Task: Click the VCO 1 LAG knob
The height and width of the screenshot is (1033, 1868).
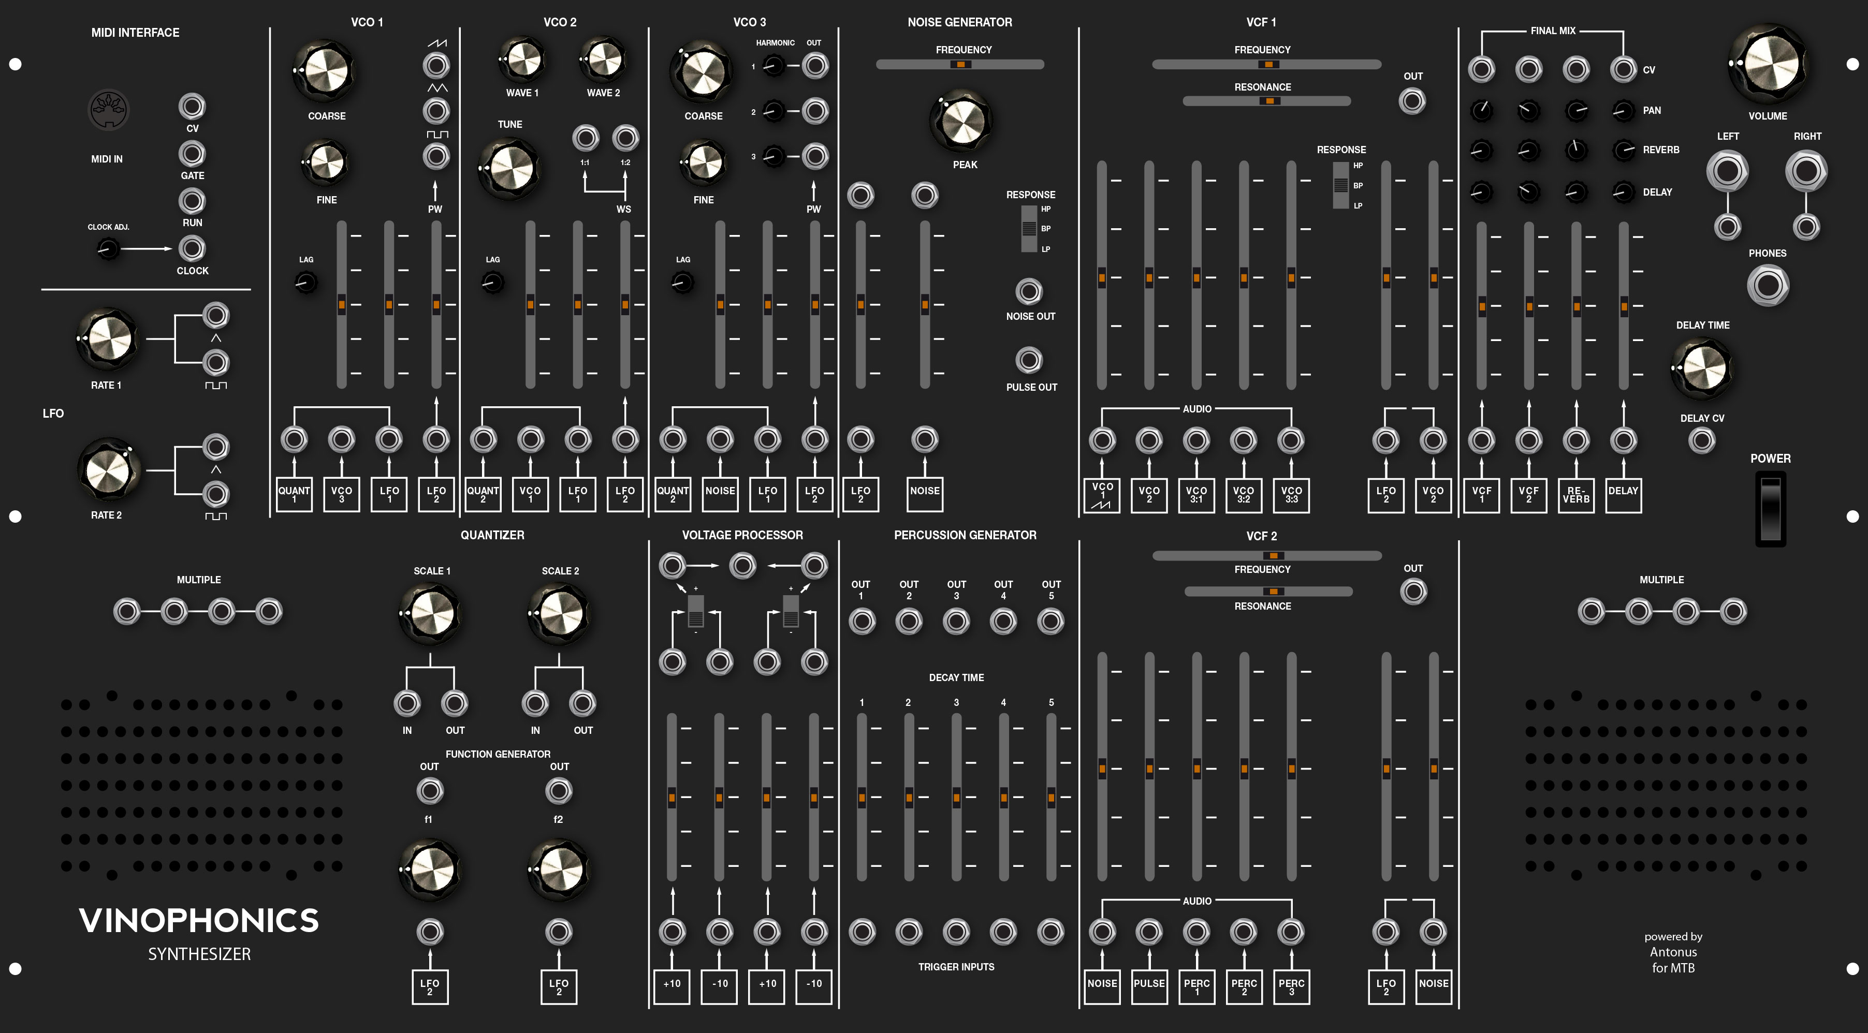Action: (306, 282)
